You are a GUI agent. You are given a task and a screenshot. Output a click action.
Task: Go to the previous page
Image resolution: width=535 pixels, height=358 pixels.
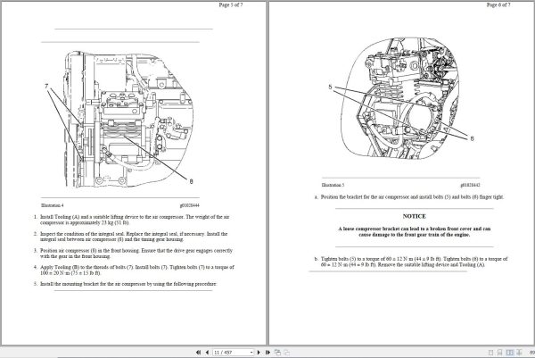click(207, 352)
